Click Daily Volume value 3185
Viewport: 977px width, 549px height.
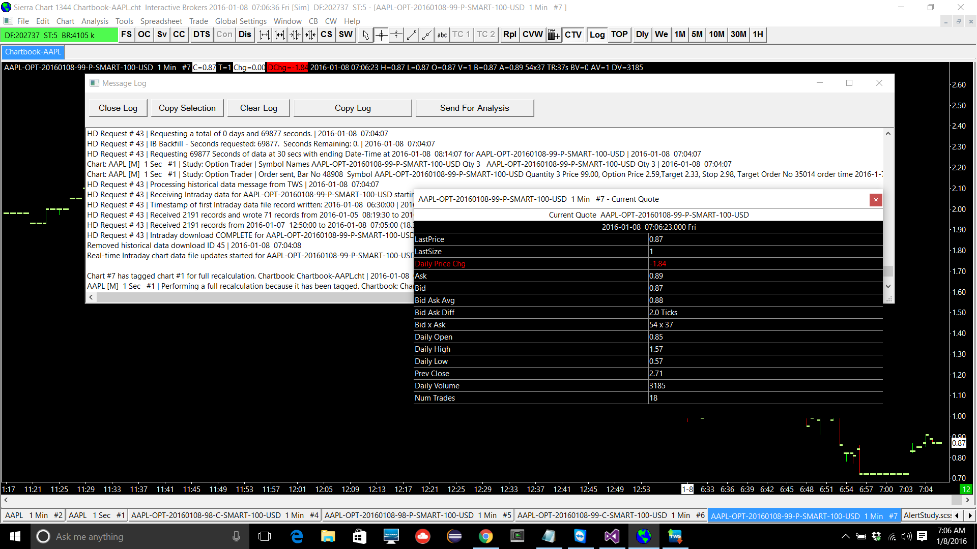(657, 386)
